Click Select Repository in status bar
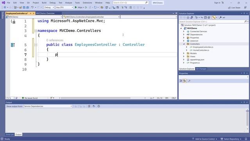250x141 pixels. pos(231,139)
